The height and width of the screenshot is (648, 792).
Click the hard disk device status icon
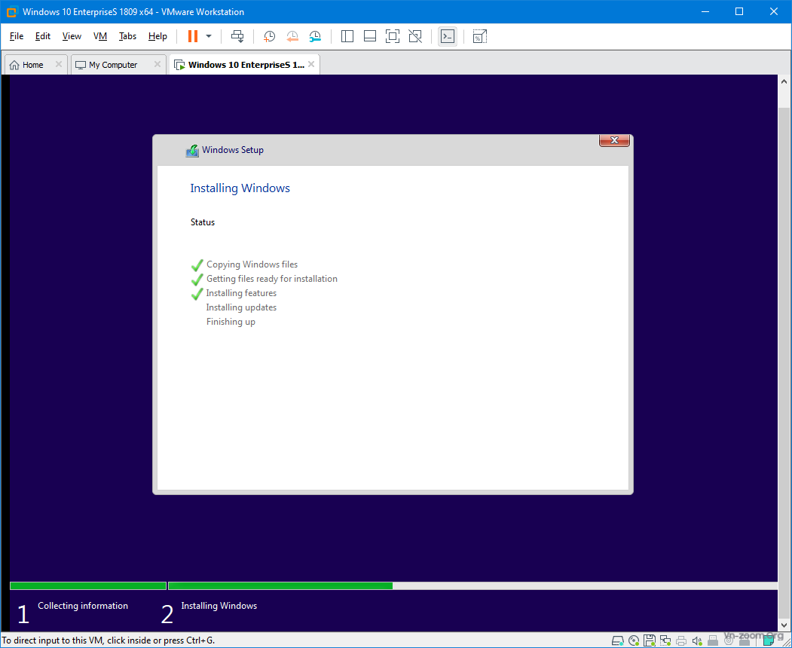click(x=618, y=640)
